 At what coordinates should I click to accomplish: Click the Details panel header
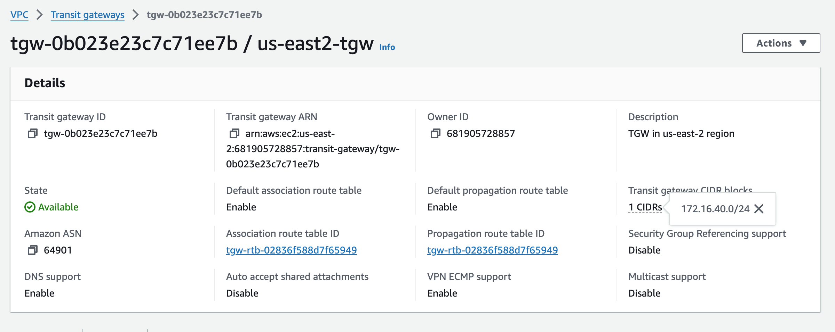tap(415, 83)
